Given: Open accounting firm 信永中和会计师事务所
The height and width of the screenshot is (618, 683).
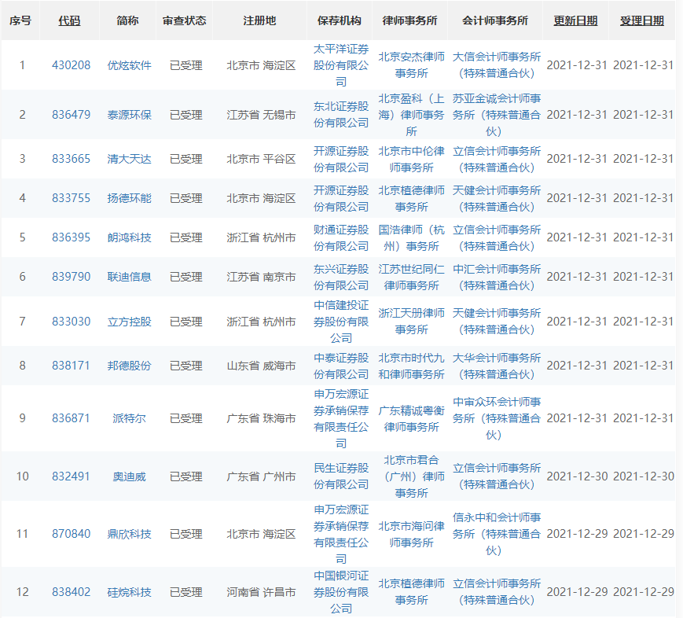Looking at the screenshot, I should [497, 534].
